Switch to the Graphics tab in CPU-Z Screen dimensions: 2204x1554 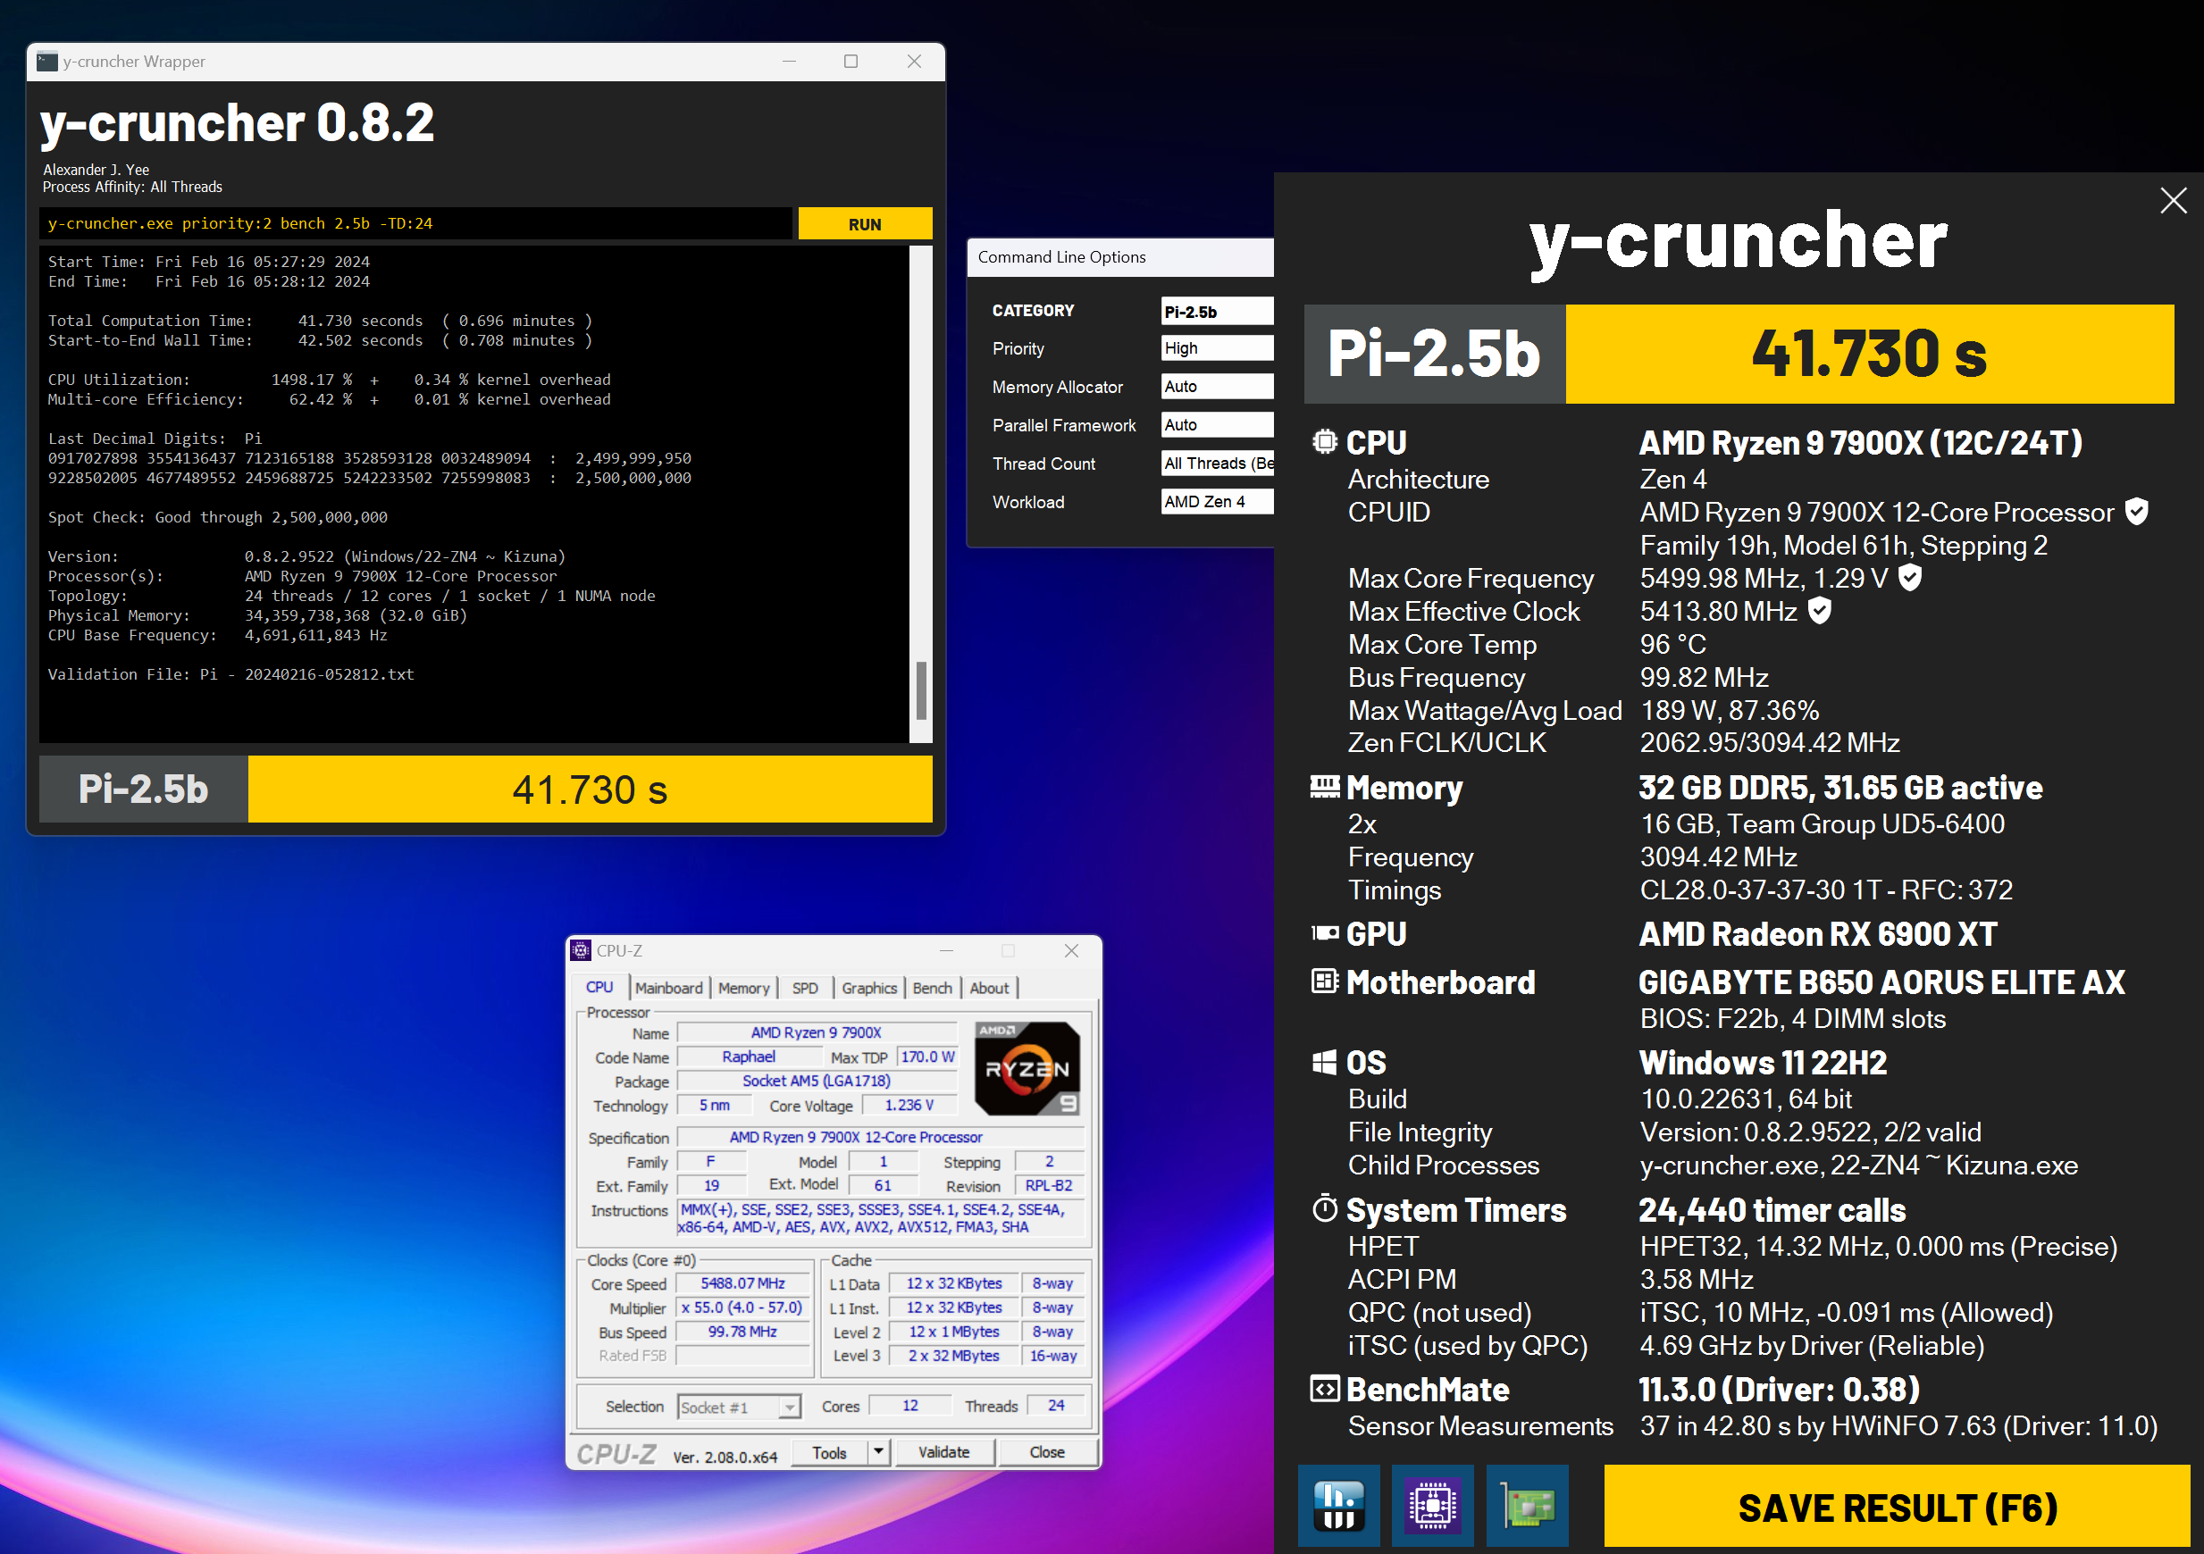click(869, 988)
